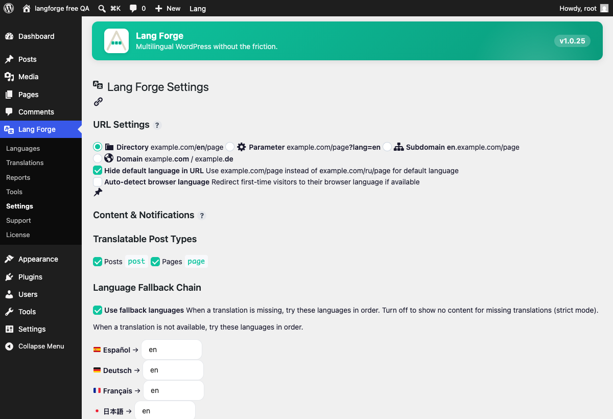Select the Parameter URL mode radio
The width and height of the screenshot is (613, 419).
click(x=230, y=147)
